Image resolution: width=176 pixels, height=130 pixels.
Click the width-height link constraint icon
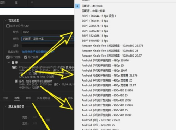coord(48,120)
